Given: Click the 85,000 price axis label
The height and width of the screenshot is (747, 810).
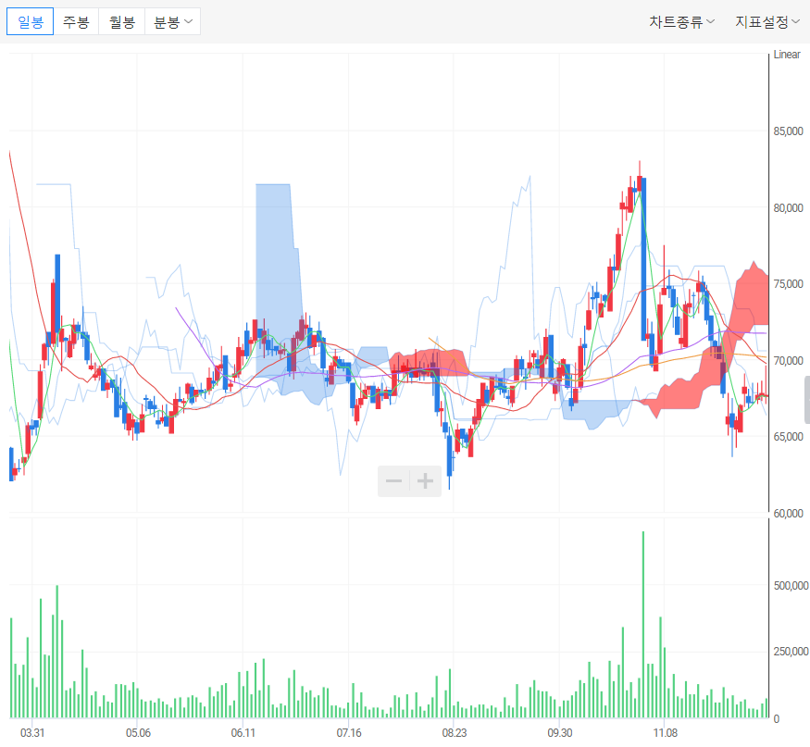Looking at the screenshot, I should pos(789,131).
